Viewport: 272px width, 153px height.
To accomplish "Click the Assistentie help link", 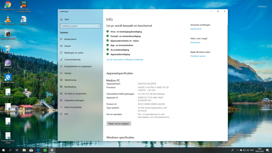I will (195, 42).
